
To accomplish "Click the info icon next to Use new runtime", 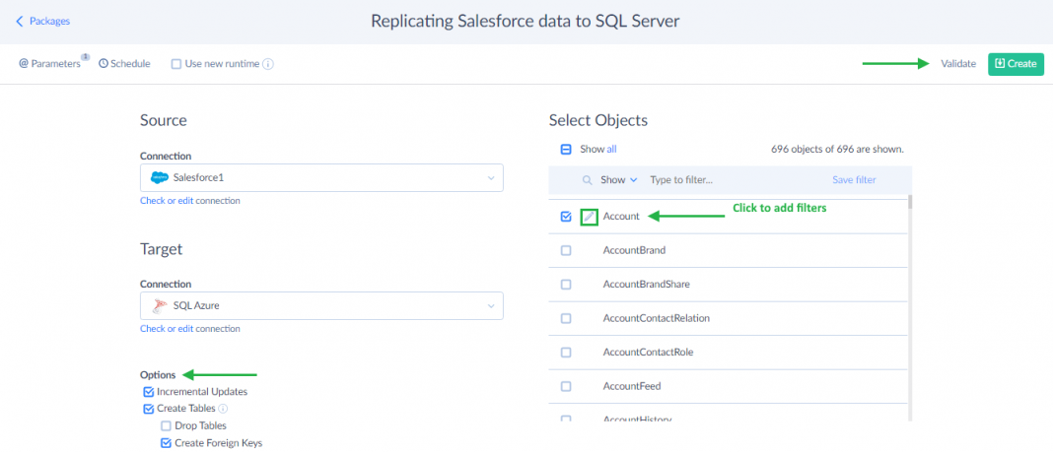I will coord(268,64).
